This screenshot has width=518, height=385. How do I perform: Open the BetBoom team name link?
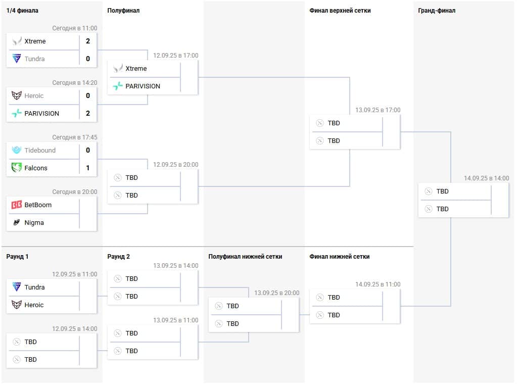pos(38,205)
